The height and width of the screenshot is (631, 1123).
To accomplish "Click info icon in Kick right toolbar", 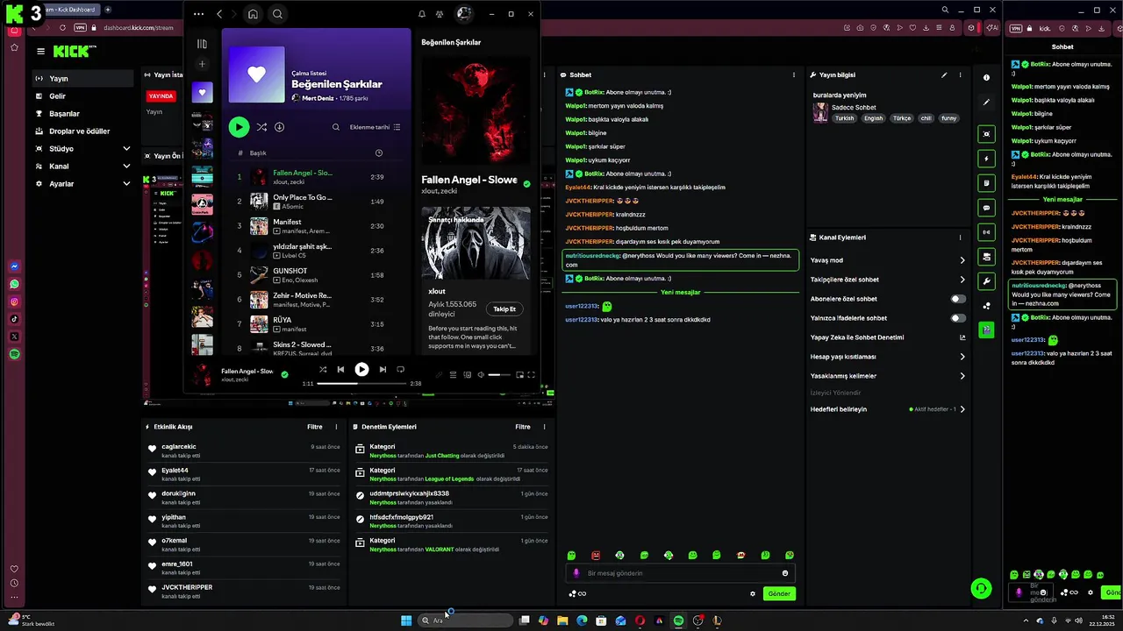I will [x=986, y=78].
